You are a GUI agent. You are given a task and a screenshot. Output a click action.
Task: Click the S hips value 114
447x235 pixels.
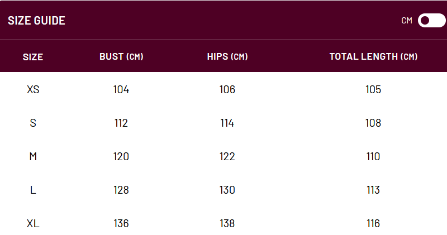(x=227, y=123)
